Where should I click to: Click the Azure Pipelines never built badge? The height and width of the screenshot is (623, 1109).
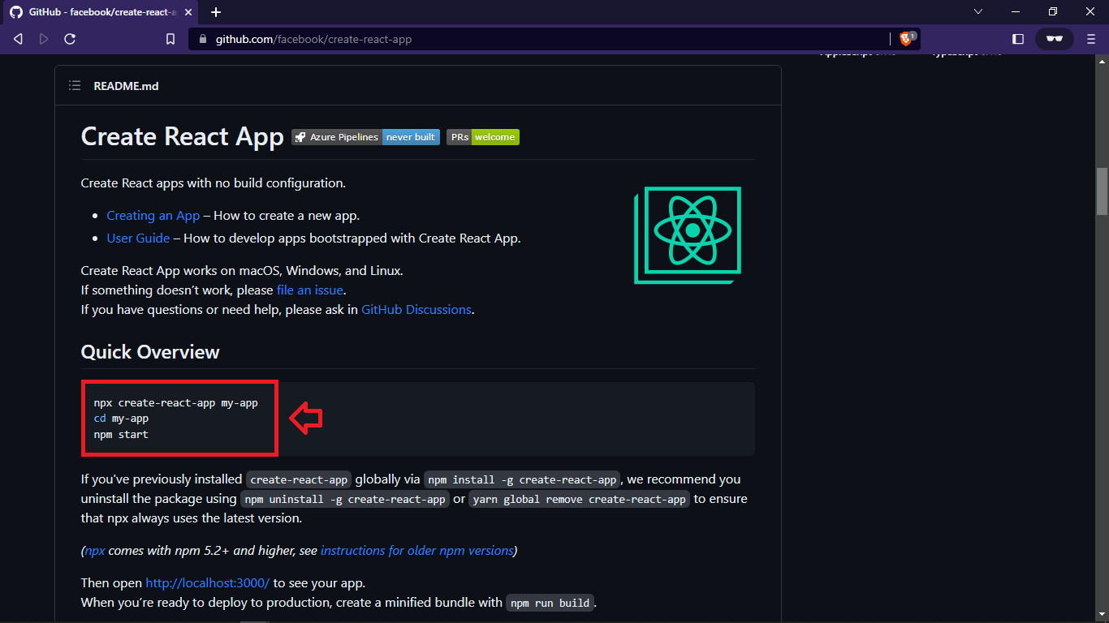tap(365, 137)
